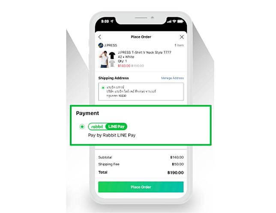
Task: Tap the J.PRESS store name
Action: (x=111, y=45)
